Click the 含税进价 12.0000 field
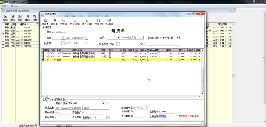The image size is (266, 127). tap(167, 112)
